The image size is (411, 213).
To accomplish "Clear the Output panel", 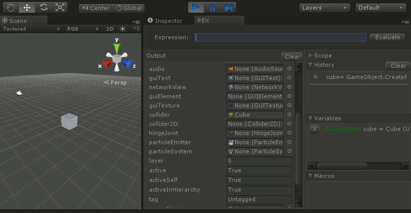I will tap(292, 57).
